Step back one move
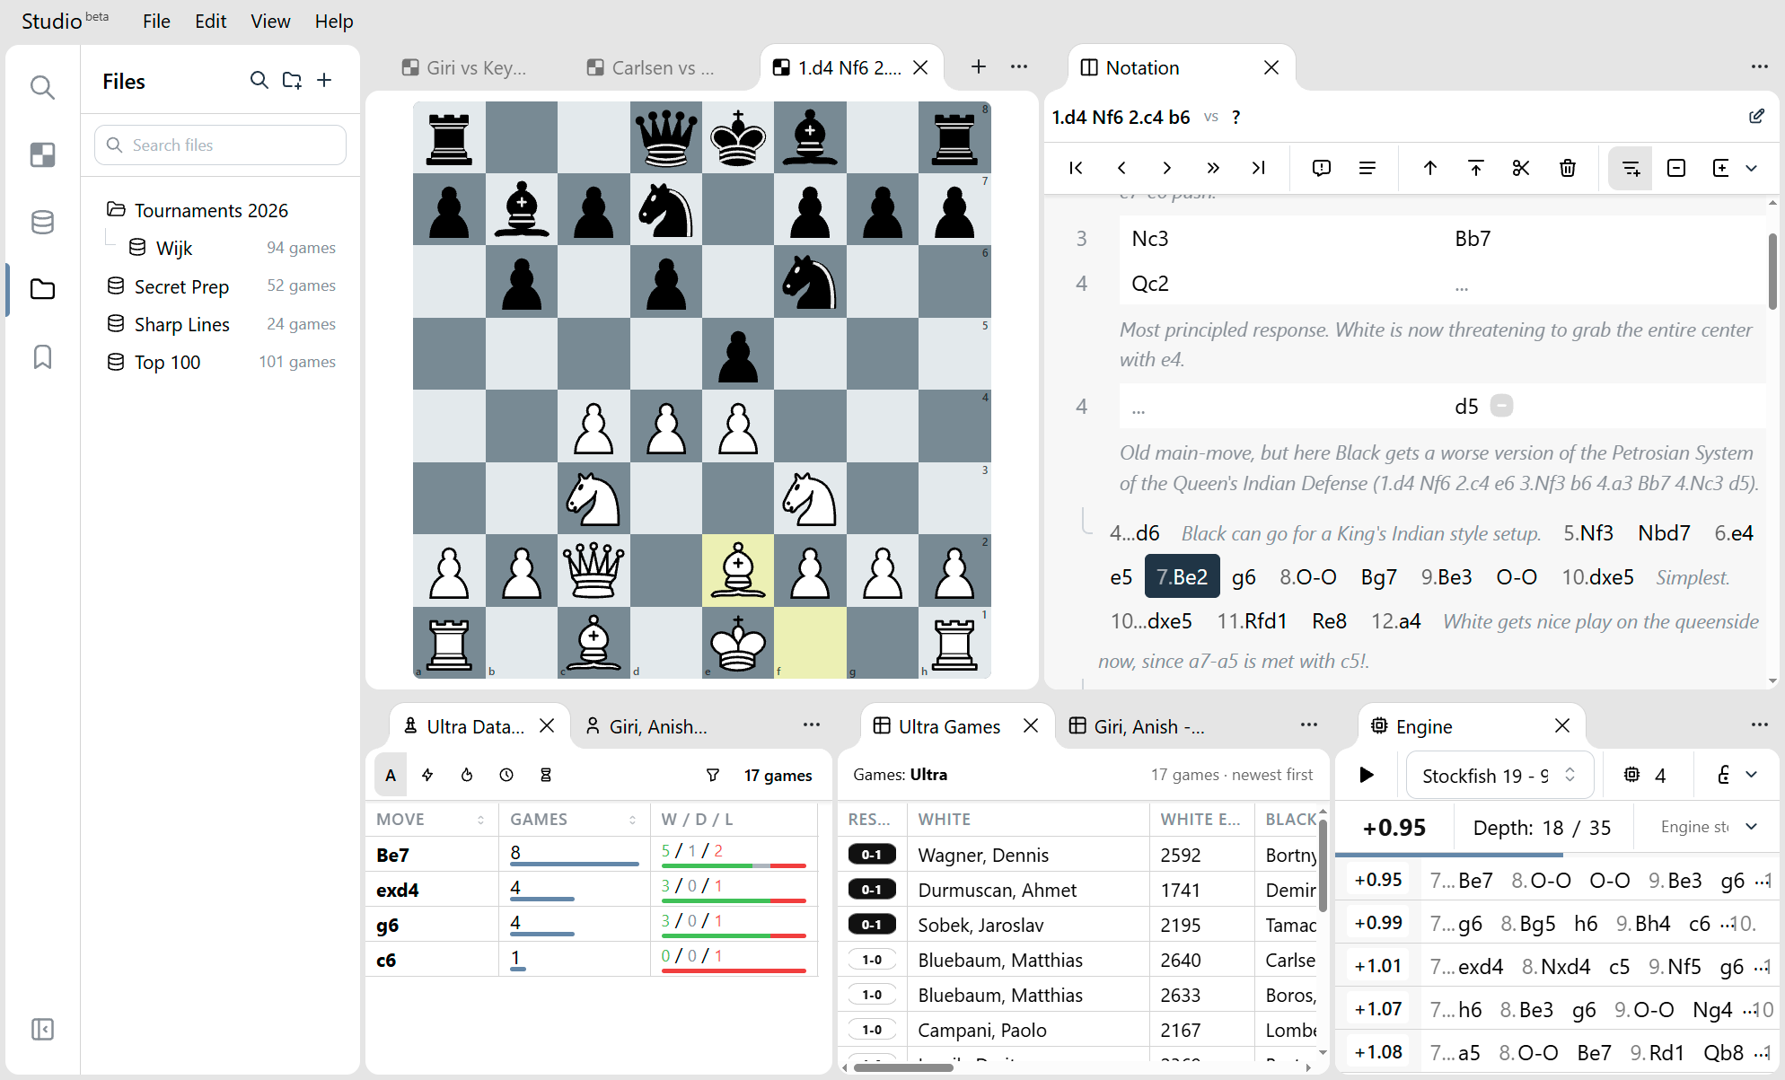 point(1121,168)
